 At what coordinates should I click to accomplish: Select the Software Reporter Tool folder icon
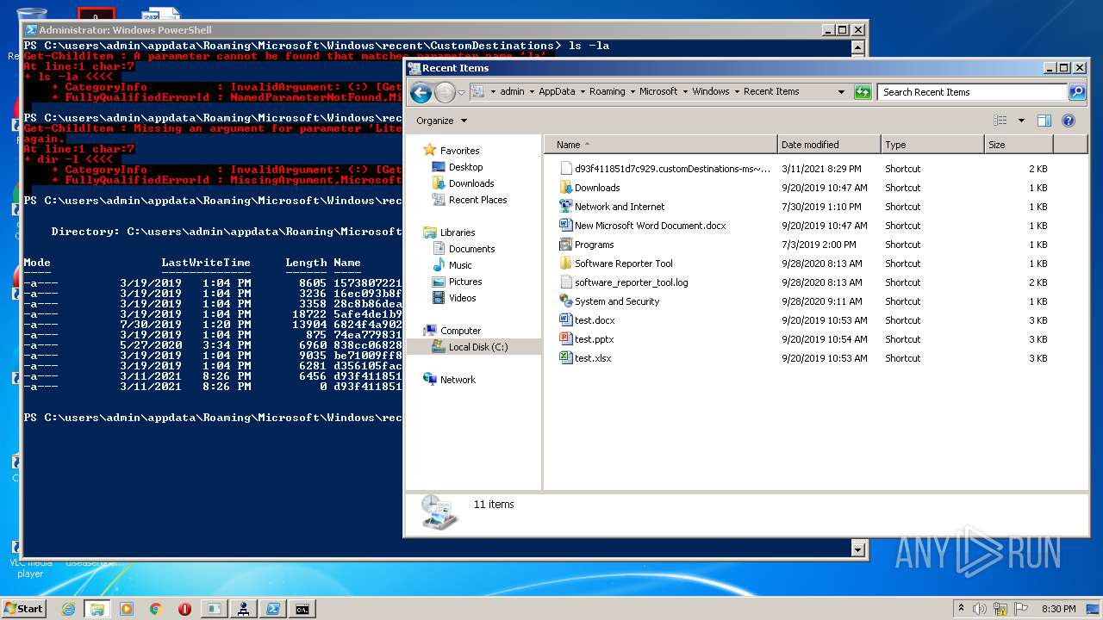coord(566,263)
